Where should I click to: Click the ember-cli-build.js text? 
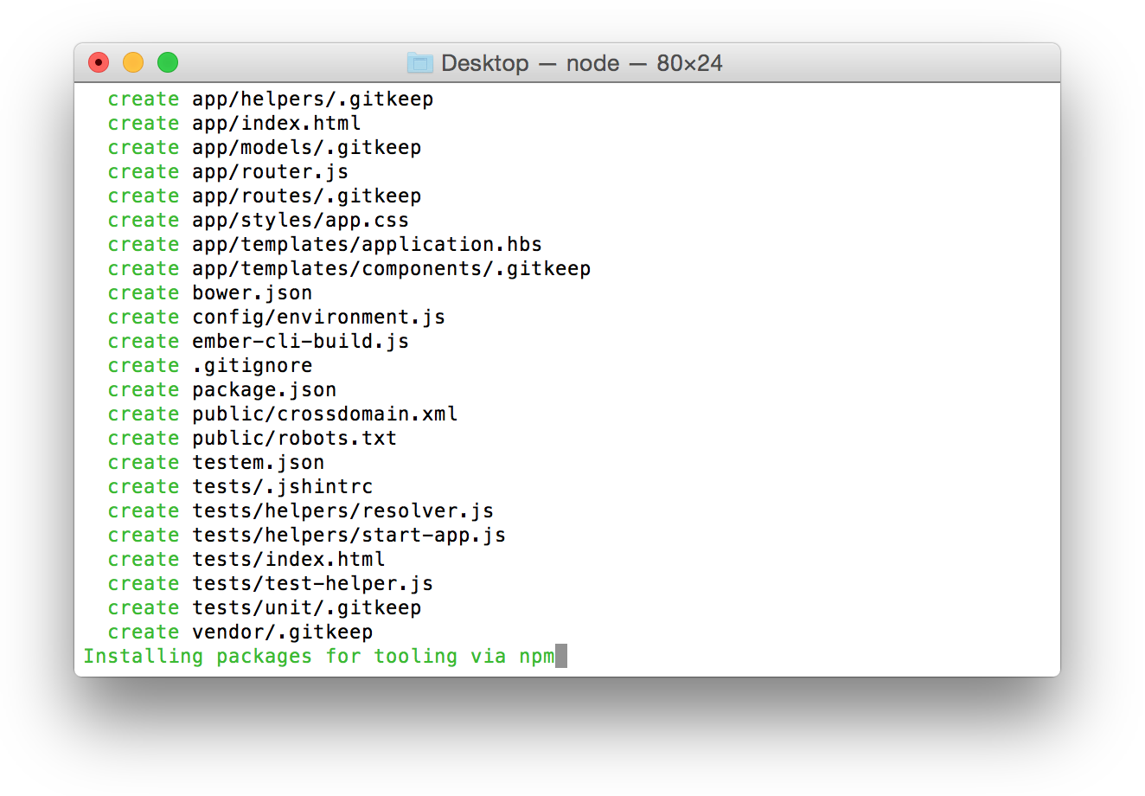pos(301,341)
